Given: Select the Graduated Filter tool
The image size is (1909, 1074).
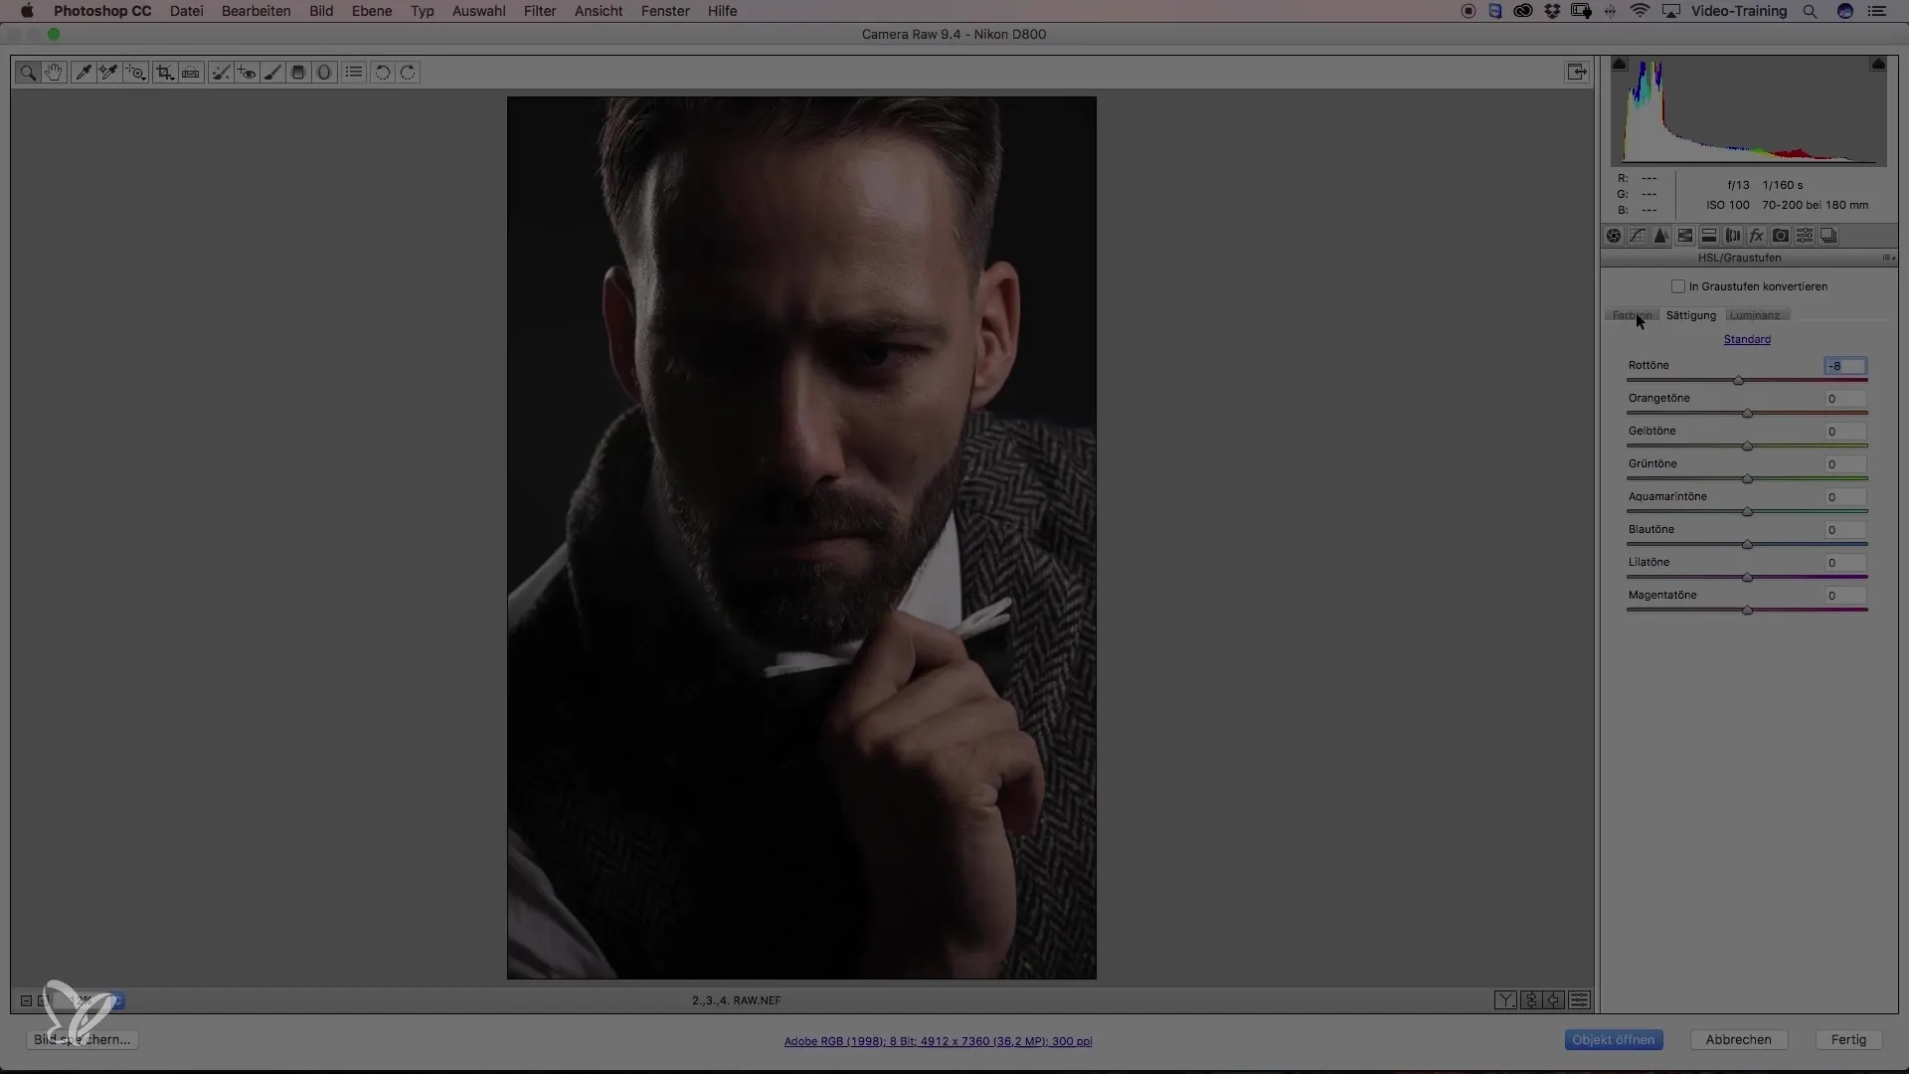Looking at the screenshot, I should coord(298,73).
